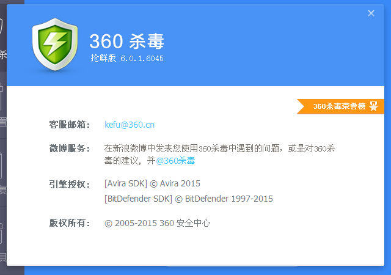Click the kefu@360.cn email link

(130, 125)
